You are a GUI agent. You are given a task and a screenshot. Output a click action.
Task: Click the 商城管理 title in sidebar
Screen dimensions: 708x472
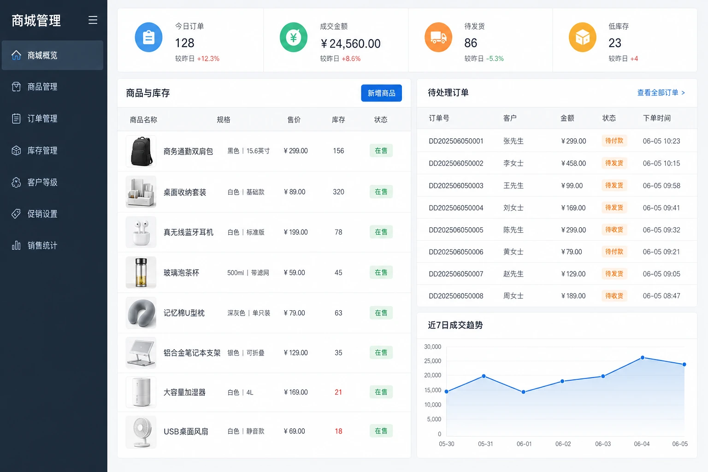pos(36,20)
